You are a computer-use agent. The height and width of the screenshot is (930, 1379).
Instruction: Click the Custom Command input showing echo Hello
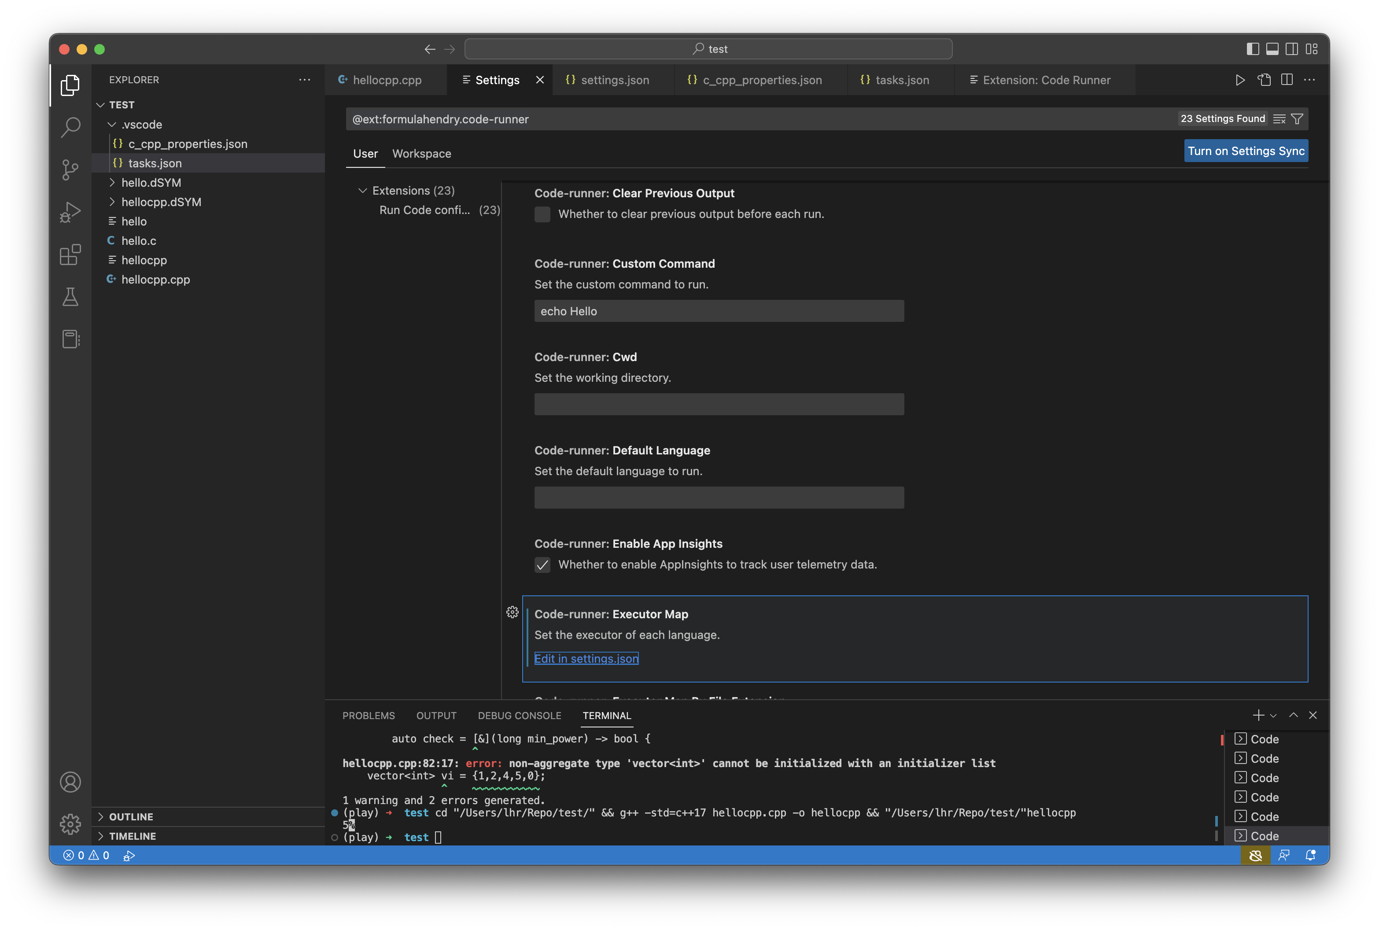click(718, 310)
